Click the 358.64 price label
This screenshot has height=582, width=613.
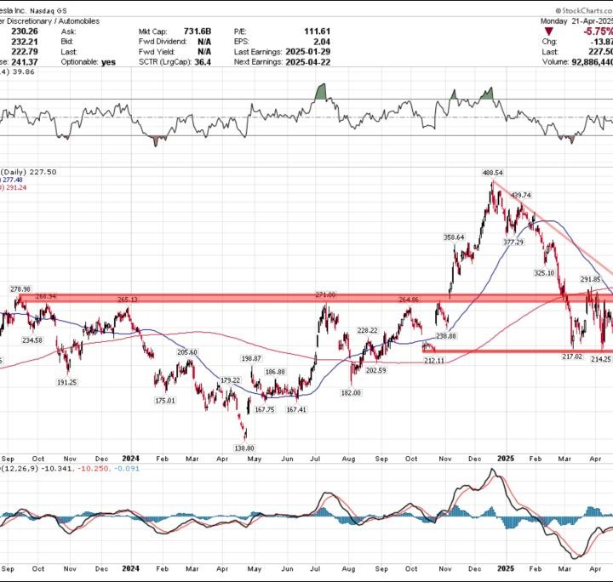pyautogui.click(x=454, y=237)
